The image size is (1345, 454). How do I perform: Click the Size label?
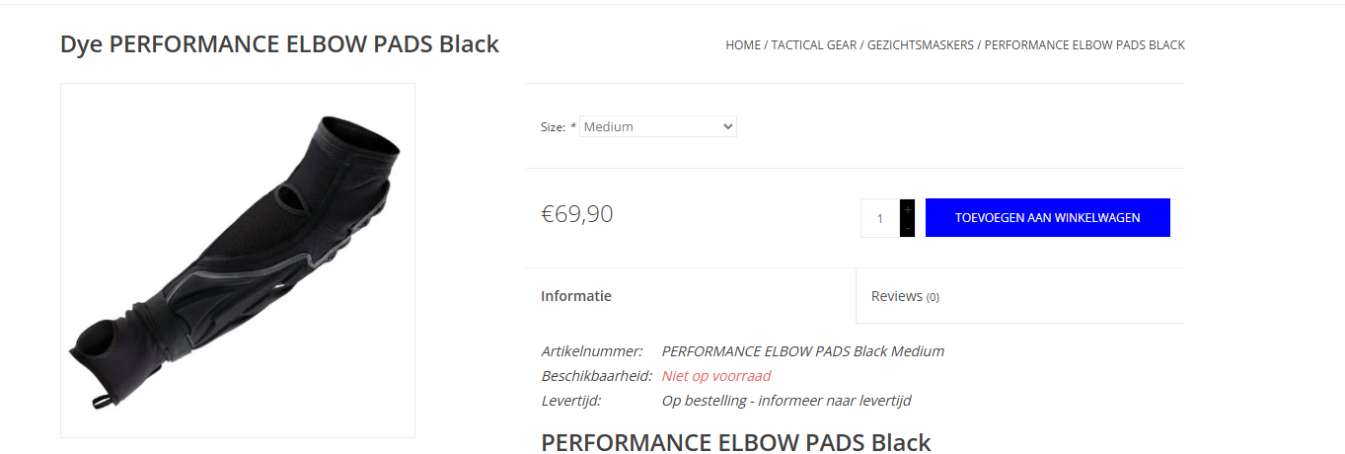(x=553, y=127)
